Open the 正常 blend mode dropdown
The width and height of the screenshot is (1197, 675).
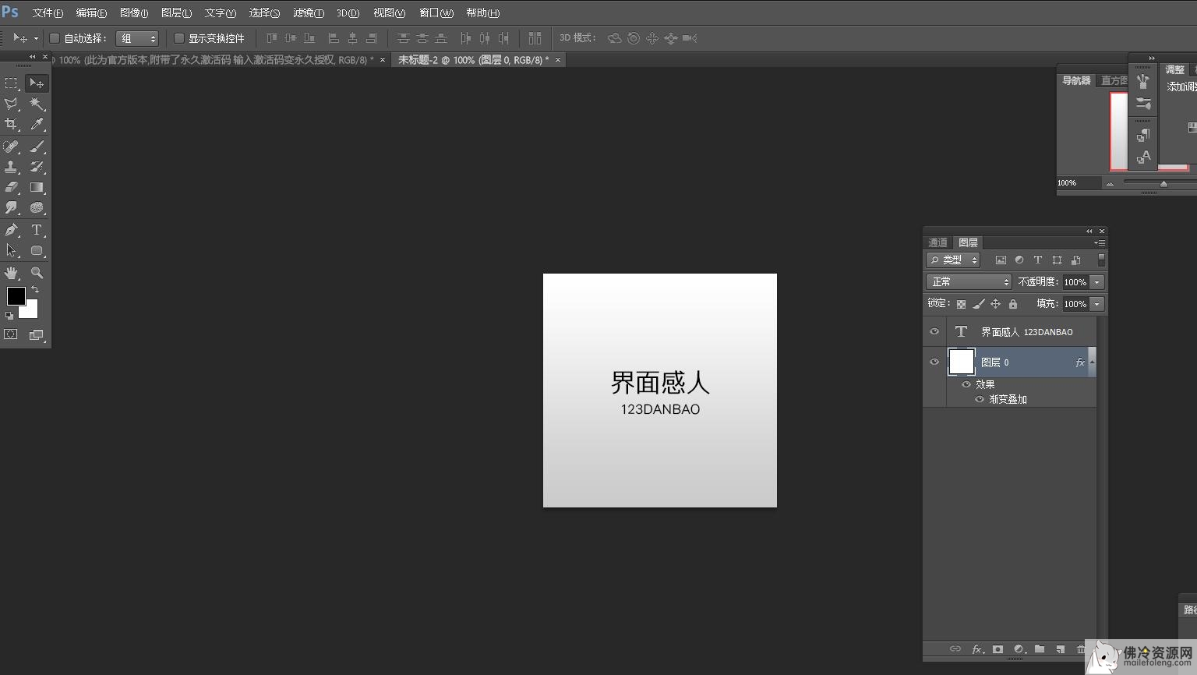[x=969, y=282]
